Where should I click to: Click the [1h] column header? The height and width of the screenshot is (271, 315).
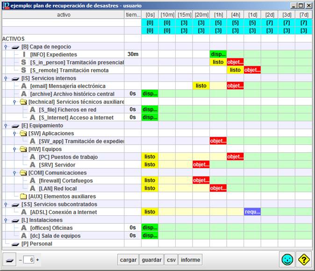[x=218, y=15]
